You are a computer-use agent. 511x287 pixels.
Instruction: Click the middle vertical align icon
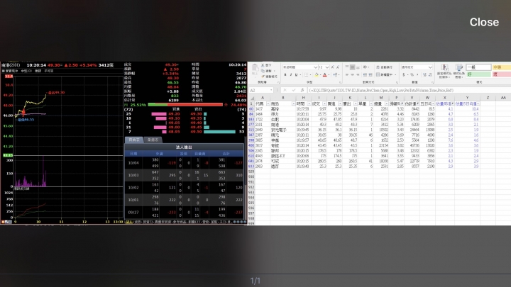[352, 67]
